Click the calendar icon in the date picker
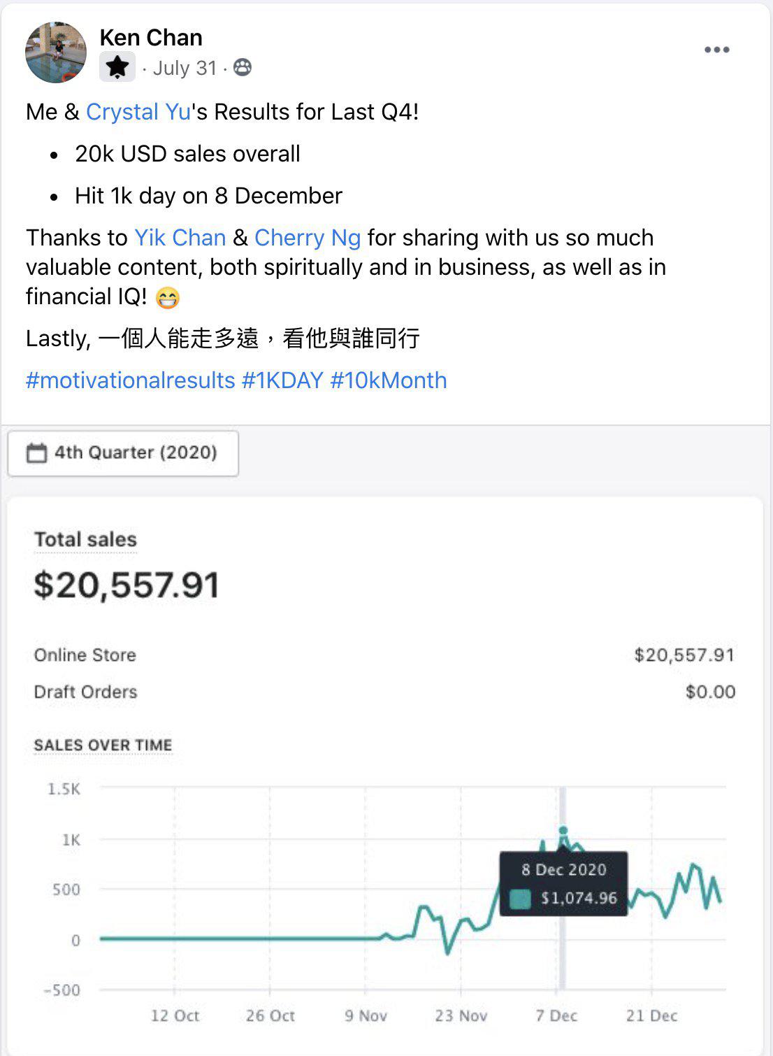Screen dimensions: 773x1056 pyautogui.click(x=36, y=453)
